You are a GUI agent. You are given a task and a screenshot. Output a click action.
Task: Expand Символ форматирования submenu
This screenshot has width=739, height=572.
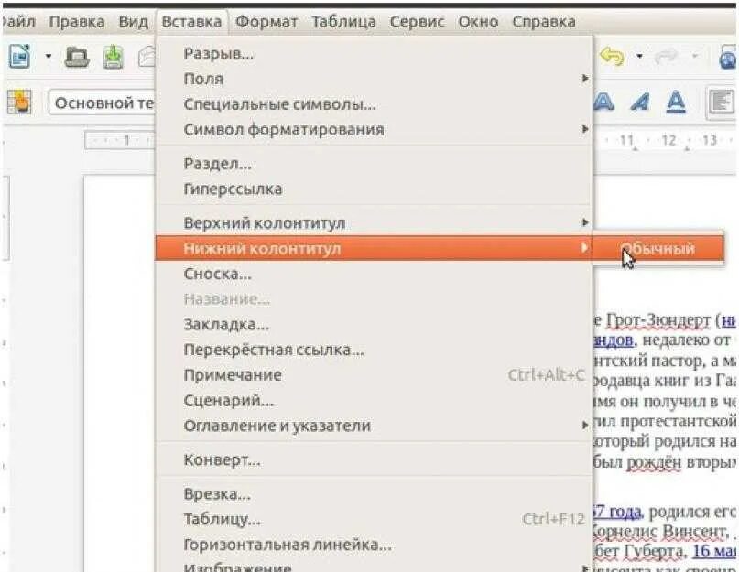pyautogui.click(x=375, y=130)
